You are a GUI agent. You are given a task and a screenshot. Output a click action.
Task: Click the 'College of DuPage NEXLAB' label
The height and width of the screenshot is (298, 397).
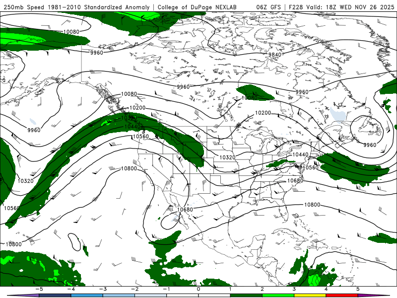pyautogui.click(x=197, y=7)
